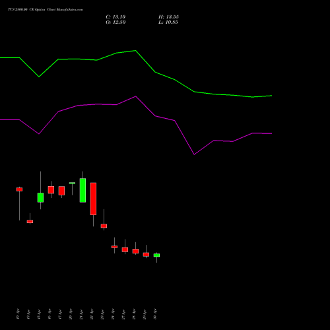Click the 23 Apr date axis label
Screen dimensions: 330x330
coord(102,314)
